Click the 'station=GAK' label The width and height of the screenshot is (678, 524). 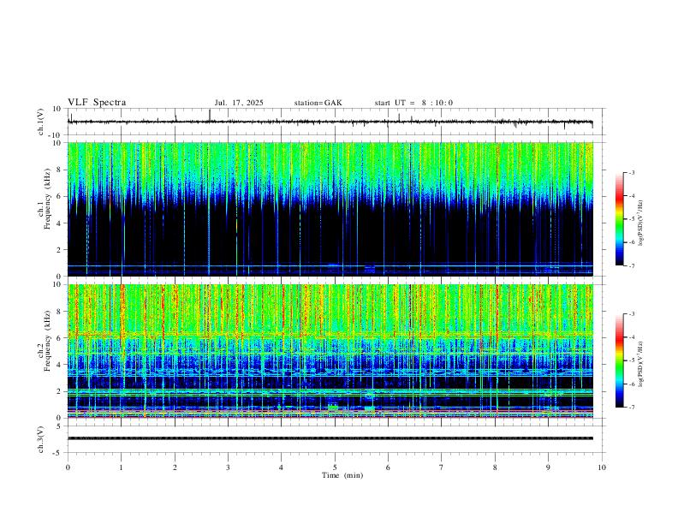318,103
